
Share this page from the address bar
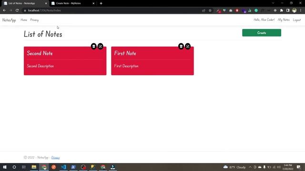point(203,10)
